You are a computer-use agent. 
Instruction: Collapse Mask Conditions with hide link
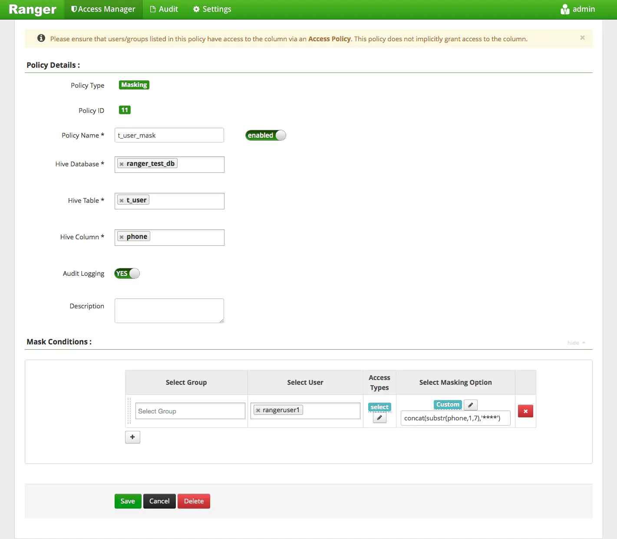click(x=576, y=343)
